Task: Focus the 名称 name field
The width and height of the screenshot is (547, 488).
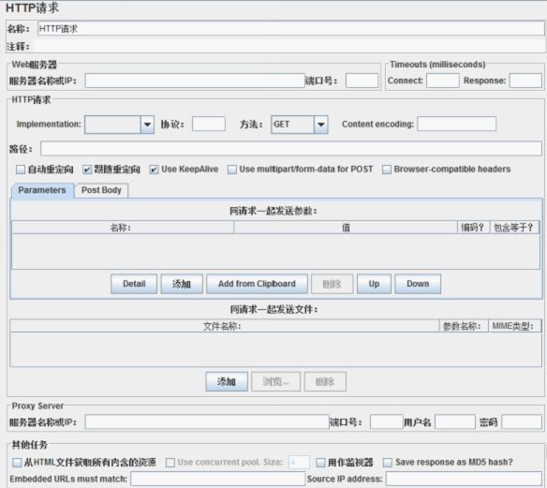Action: 291,29
